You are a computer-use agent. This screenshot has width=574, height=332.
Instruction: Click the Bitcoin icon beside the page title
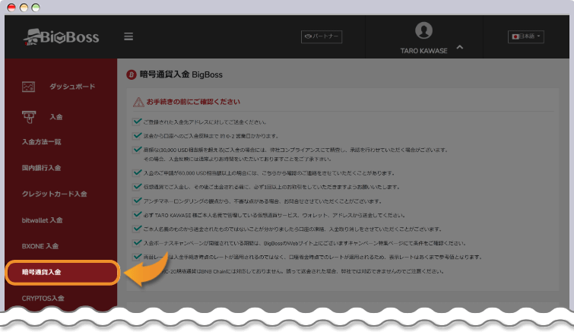pyautogui.click(x=131, y=74)
